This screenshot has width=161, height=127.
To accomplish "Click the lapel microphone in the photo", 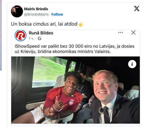I will pyautogui.click(x=101, y=110).
